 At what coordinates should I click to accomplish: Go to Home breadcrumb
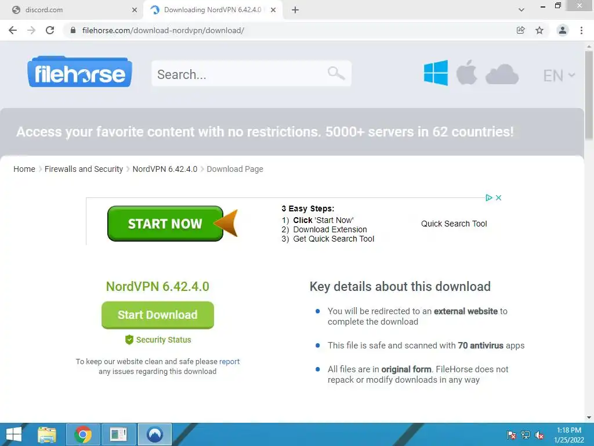24,169
